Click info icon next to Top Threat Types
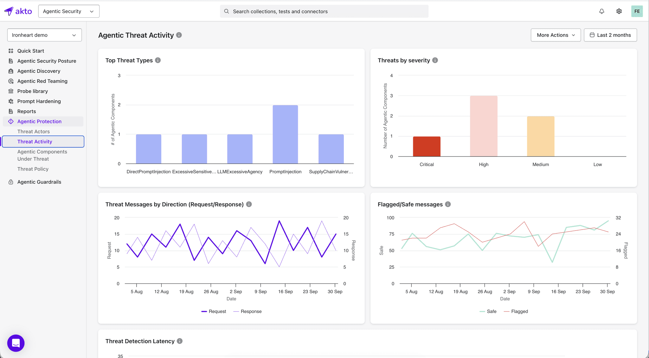Image resolution: width=649 pixels, height=358 pixels. point(158,60)
